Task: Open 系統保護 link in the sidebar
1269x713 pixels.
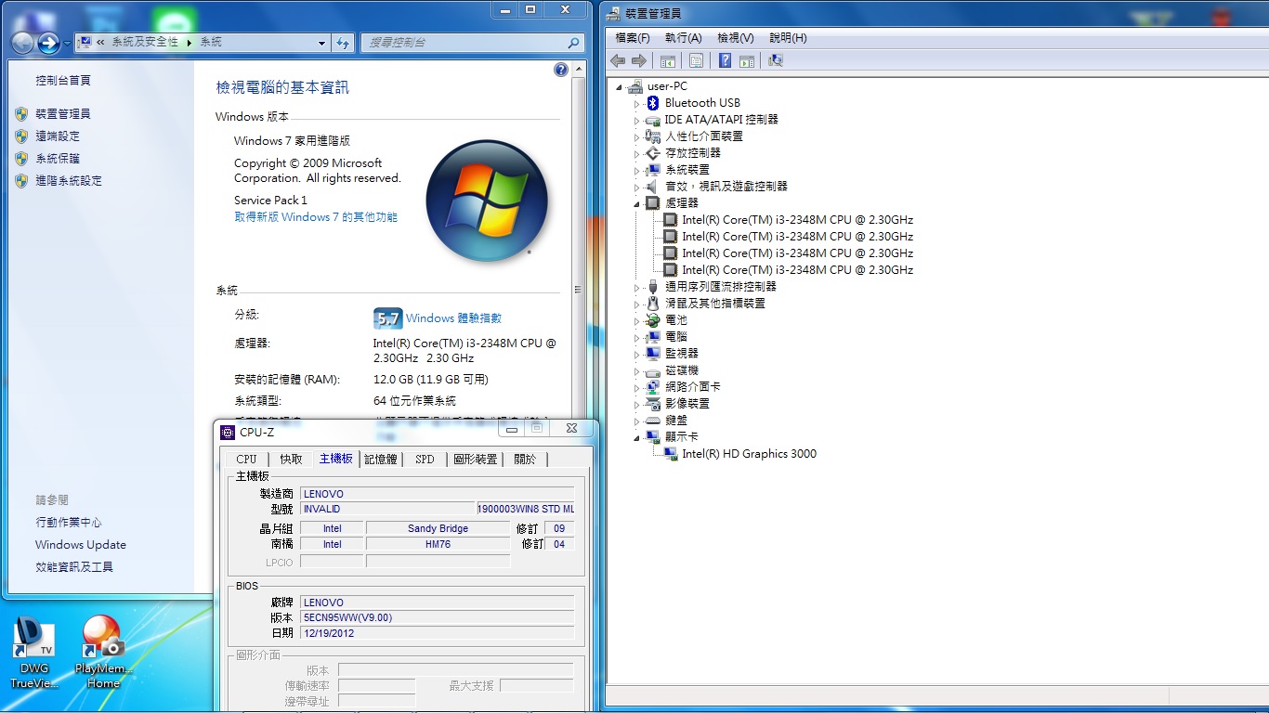Action: (58, 159)
